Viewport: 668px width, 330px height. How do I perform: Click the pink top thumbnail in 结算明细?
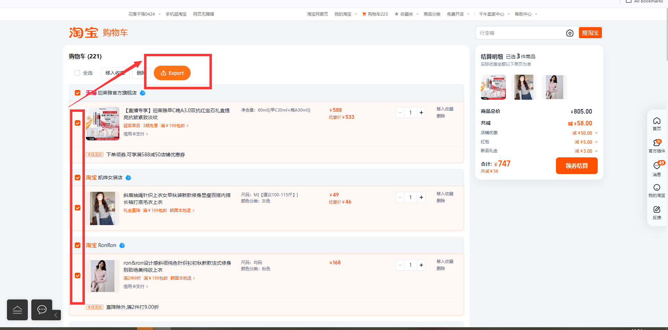pos(554,87)
